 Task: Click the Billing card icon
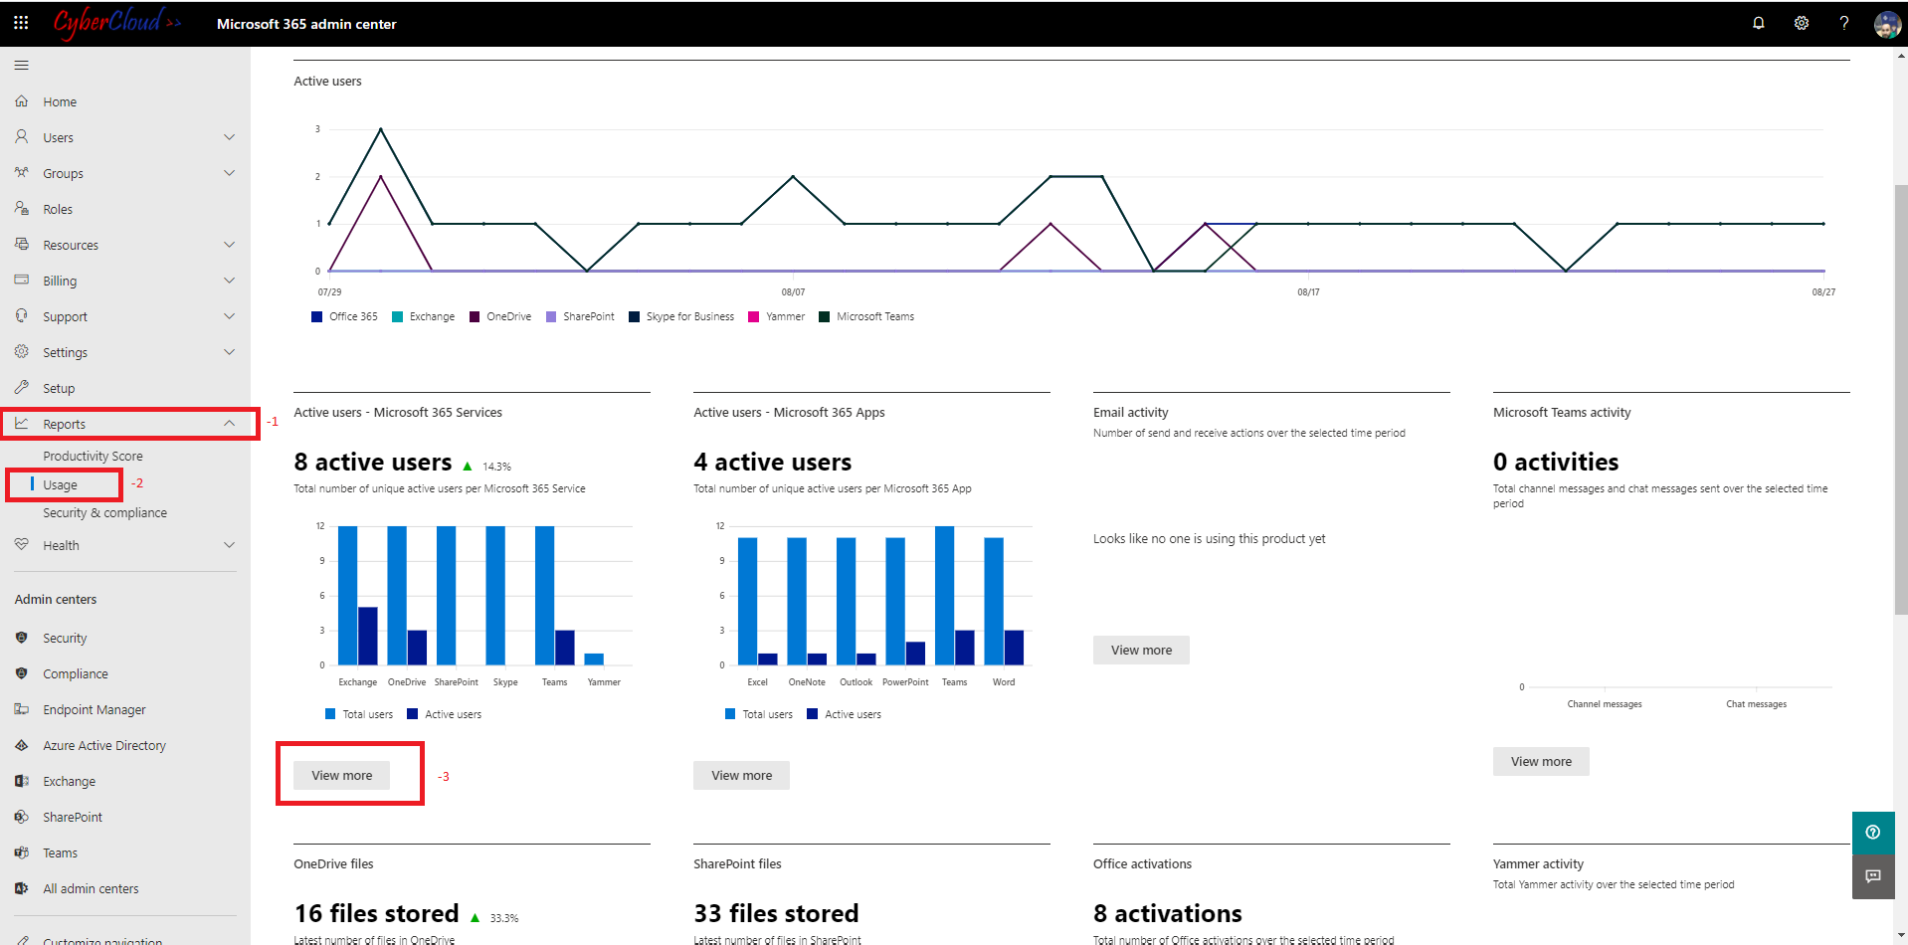22,281
